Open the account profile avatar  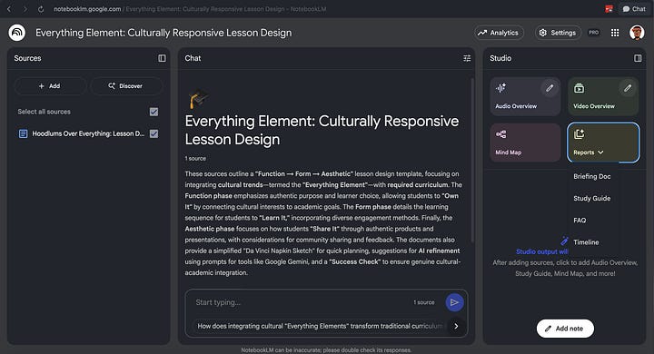[x=637, y=33]
